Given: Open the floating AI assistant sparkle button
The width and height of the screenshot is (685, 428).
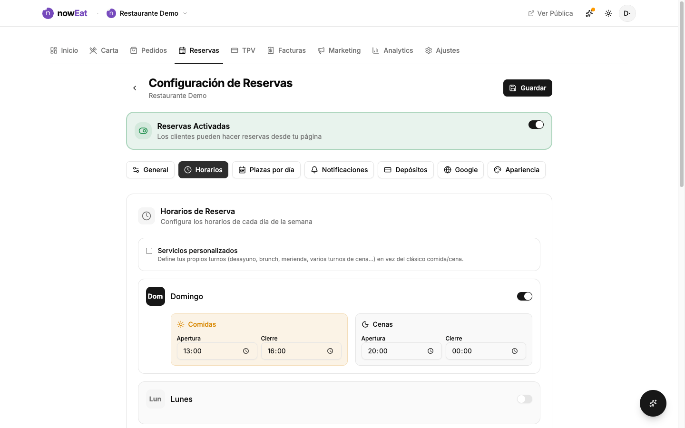Looking at the screenshot, I should tap(653, 403).
